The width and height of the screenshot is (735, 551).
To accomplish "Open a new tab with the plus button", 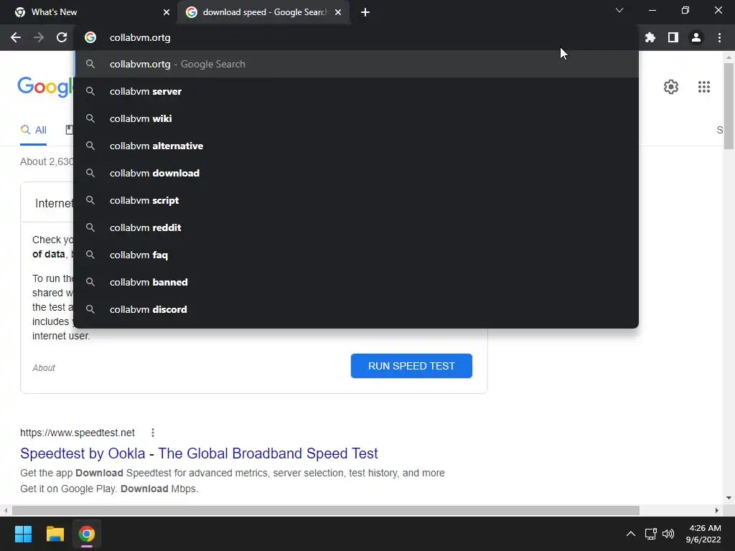I will pyautogui.click(x=365, y=12).
